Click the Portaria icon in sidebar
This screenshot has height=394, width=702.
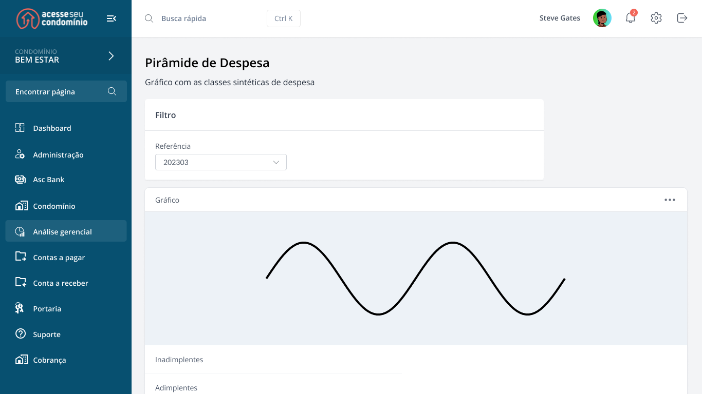click(x=20, y=308)
